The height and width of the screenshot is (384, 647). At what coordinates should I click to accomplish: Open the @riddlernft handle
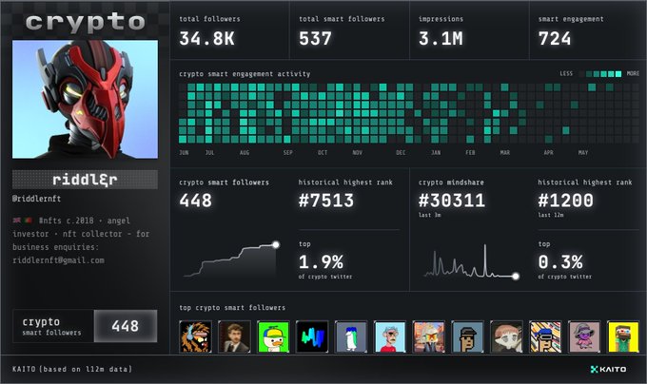tap(37, 199)
